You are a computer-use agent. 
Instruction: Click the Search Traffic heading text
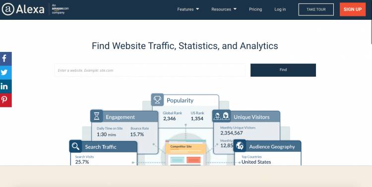coord(101,147)
